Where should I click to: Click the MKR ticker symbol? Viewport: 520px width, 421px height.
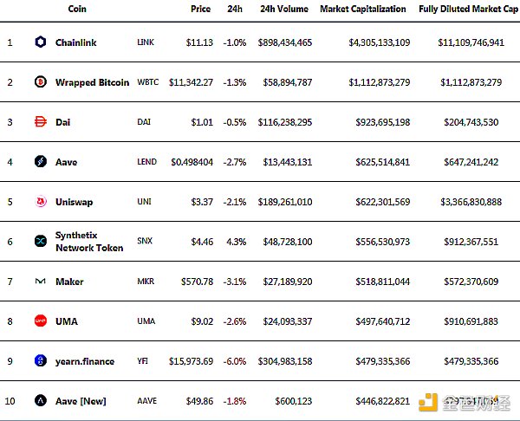pyautogui.click(x=145, y=282)
